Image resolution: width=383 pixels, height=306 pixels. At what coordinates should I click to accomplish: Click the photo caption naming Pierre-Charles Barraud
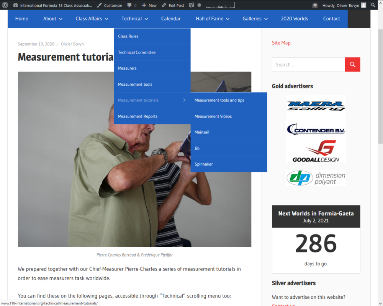(134, 255)
